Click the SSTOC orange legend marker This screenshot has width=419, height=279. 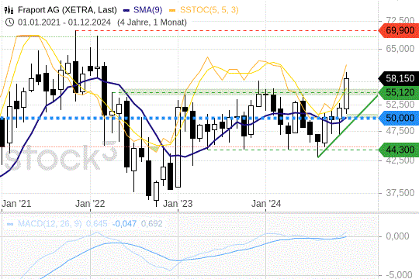pyautogui.click(x=172, y=10)
